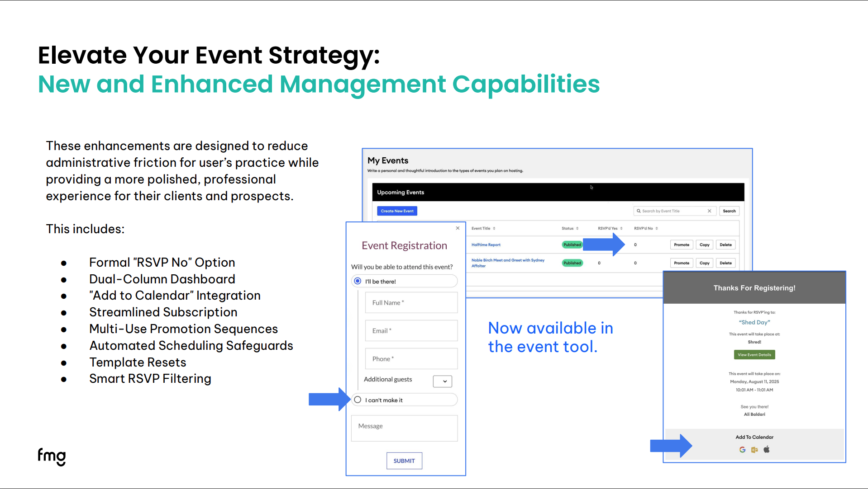Copy the Noble Birch Meet and Greet event
This screenshot has width=868, height=489.
tap(705, 263)
